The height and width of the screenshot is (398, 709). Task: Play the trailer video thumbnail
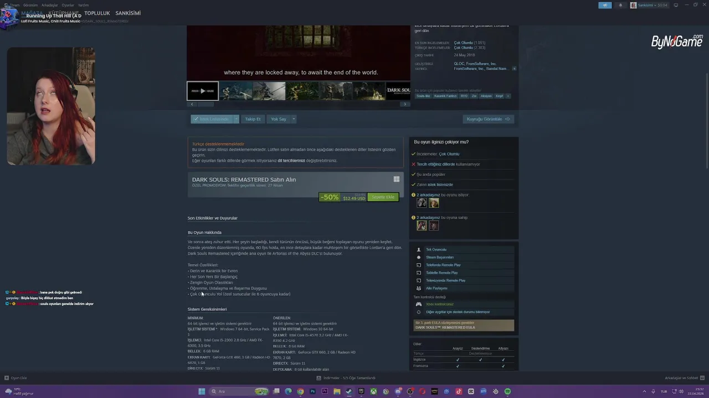pyautogui.click(x=203, y=91)
